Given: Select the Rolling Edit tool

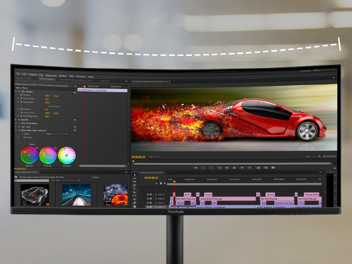Looking at the screenshot, I should click(x=135, y=185).
